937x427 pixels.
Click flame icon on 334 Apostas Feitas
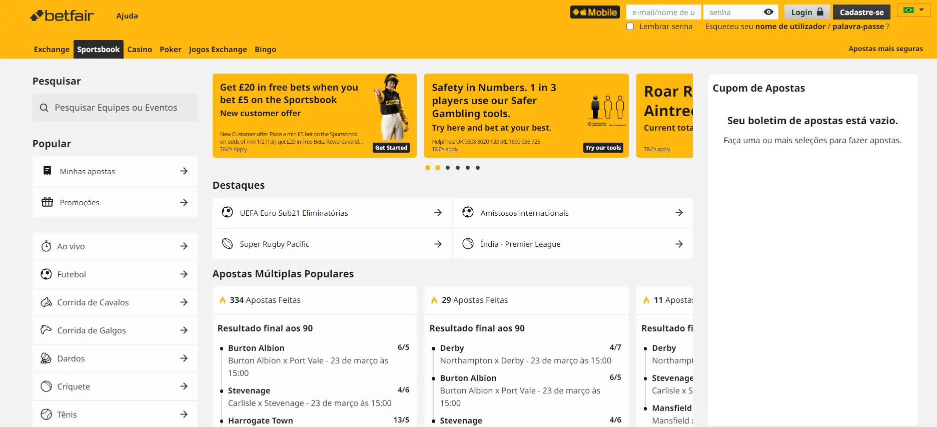tap(223, 300)
